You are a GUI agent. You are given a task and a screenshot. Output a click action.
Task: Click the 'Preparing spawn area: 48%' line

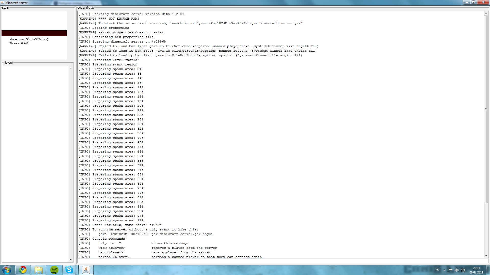click(111, 152)
